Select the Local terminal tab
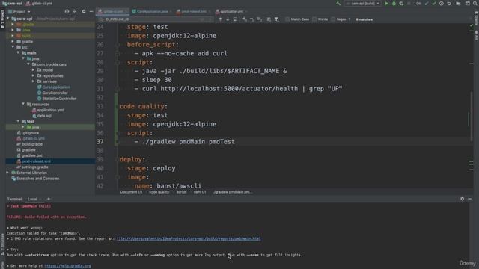This screenshot has height=269, width=479. 32,199
